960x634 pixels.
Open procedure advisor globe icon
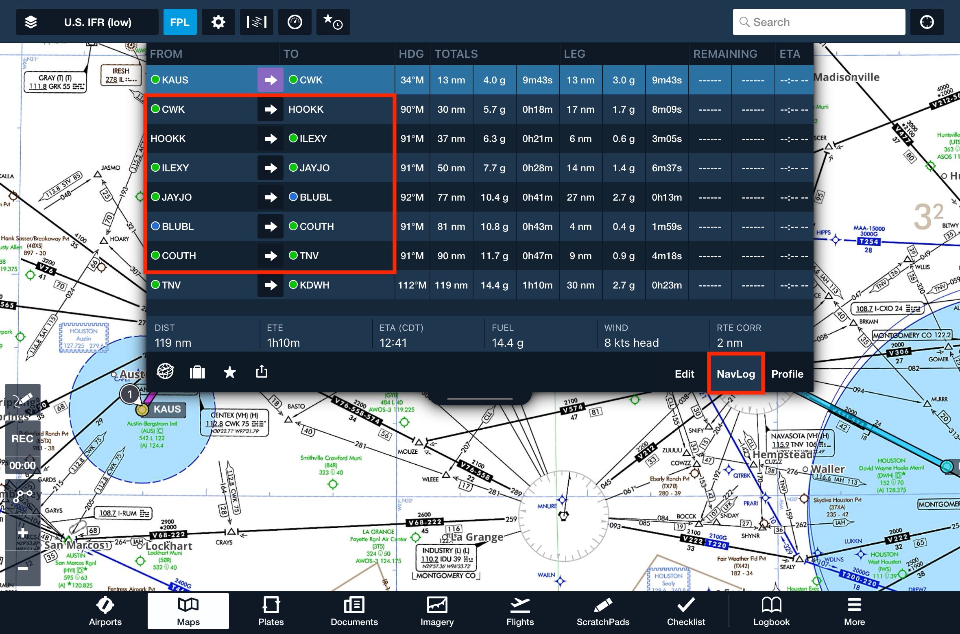pyautogui.click(x=165, y=372)
